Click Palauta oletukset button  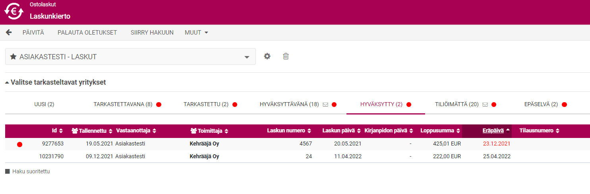pyautogui.click(x=87, y=33)
